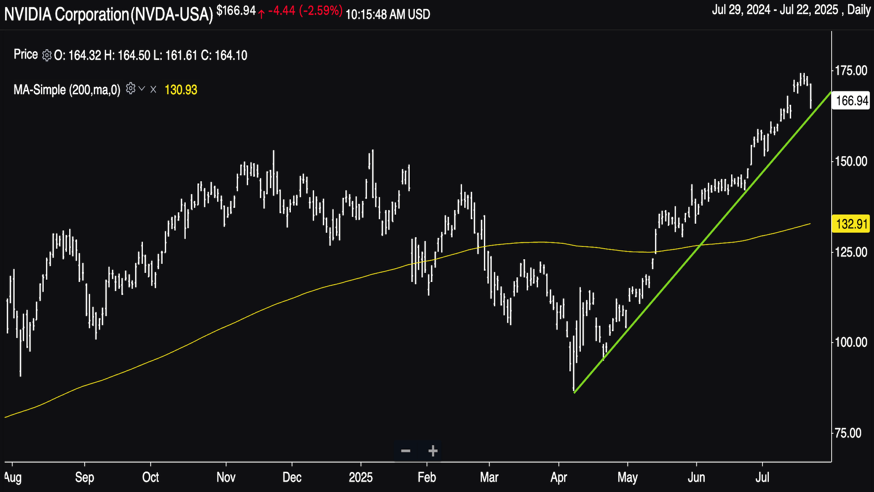Screen dimensions: 874x492
Task: Click the Price OHLC legend label
Action: point(25,55)
